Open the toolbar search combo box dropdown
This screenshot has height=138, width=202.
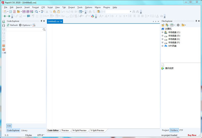131,11
